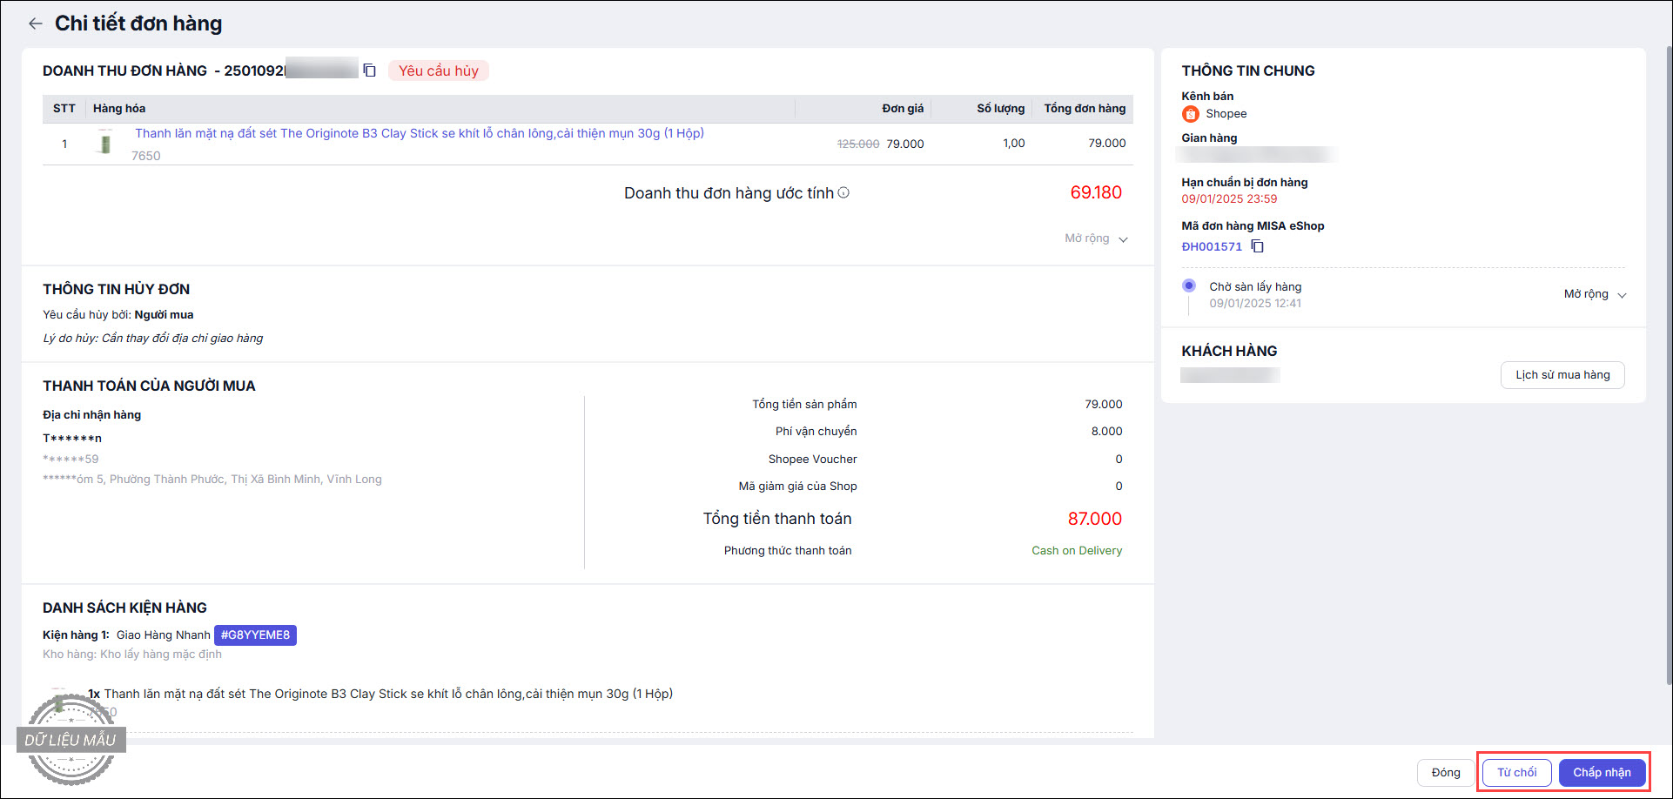
Task: Expand revenue details with Mở rộng
Action: pos(1096,238)
